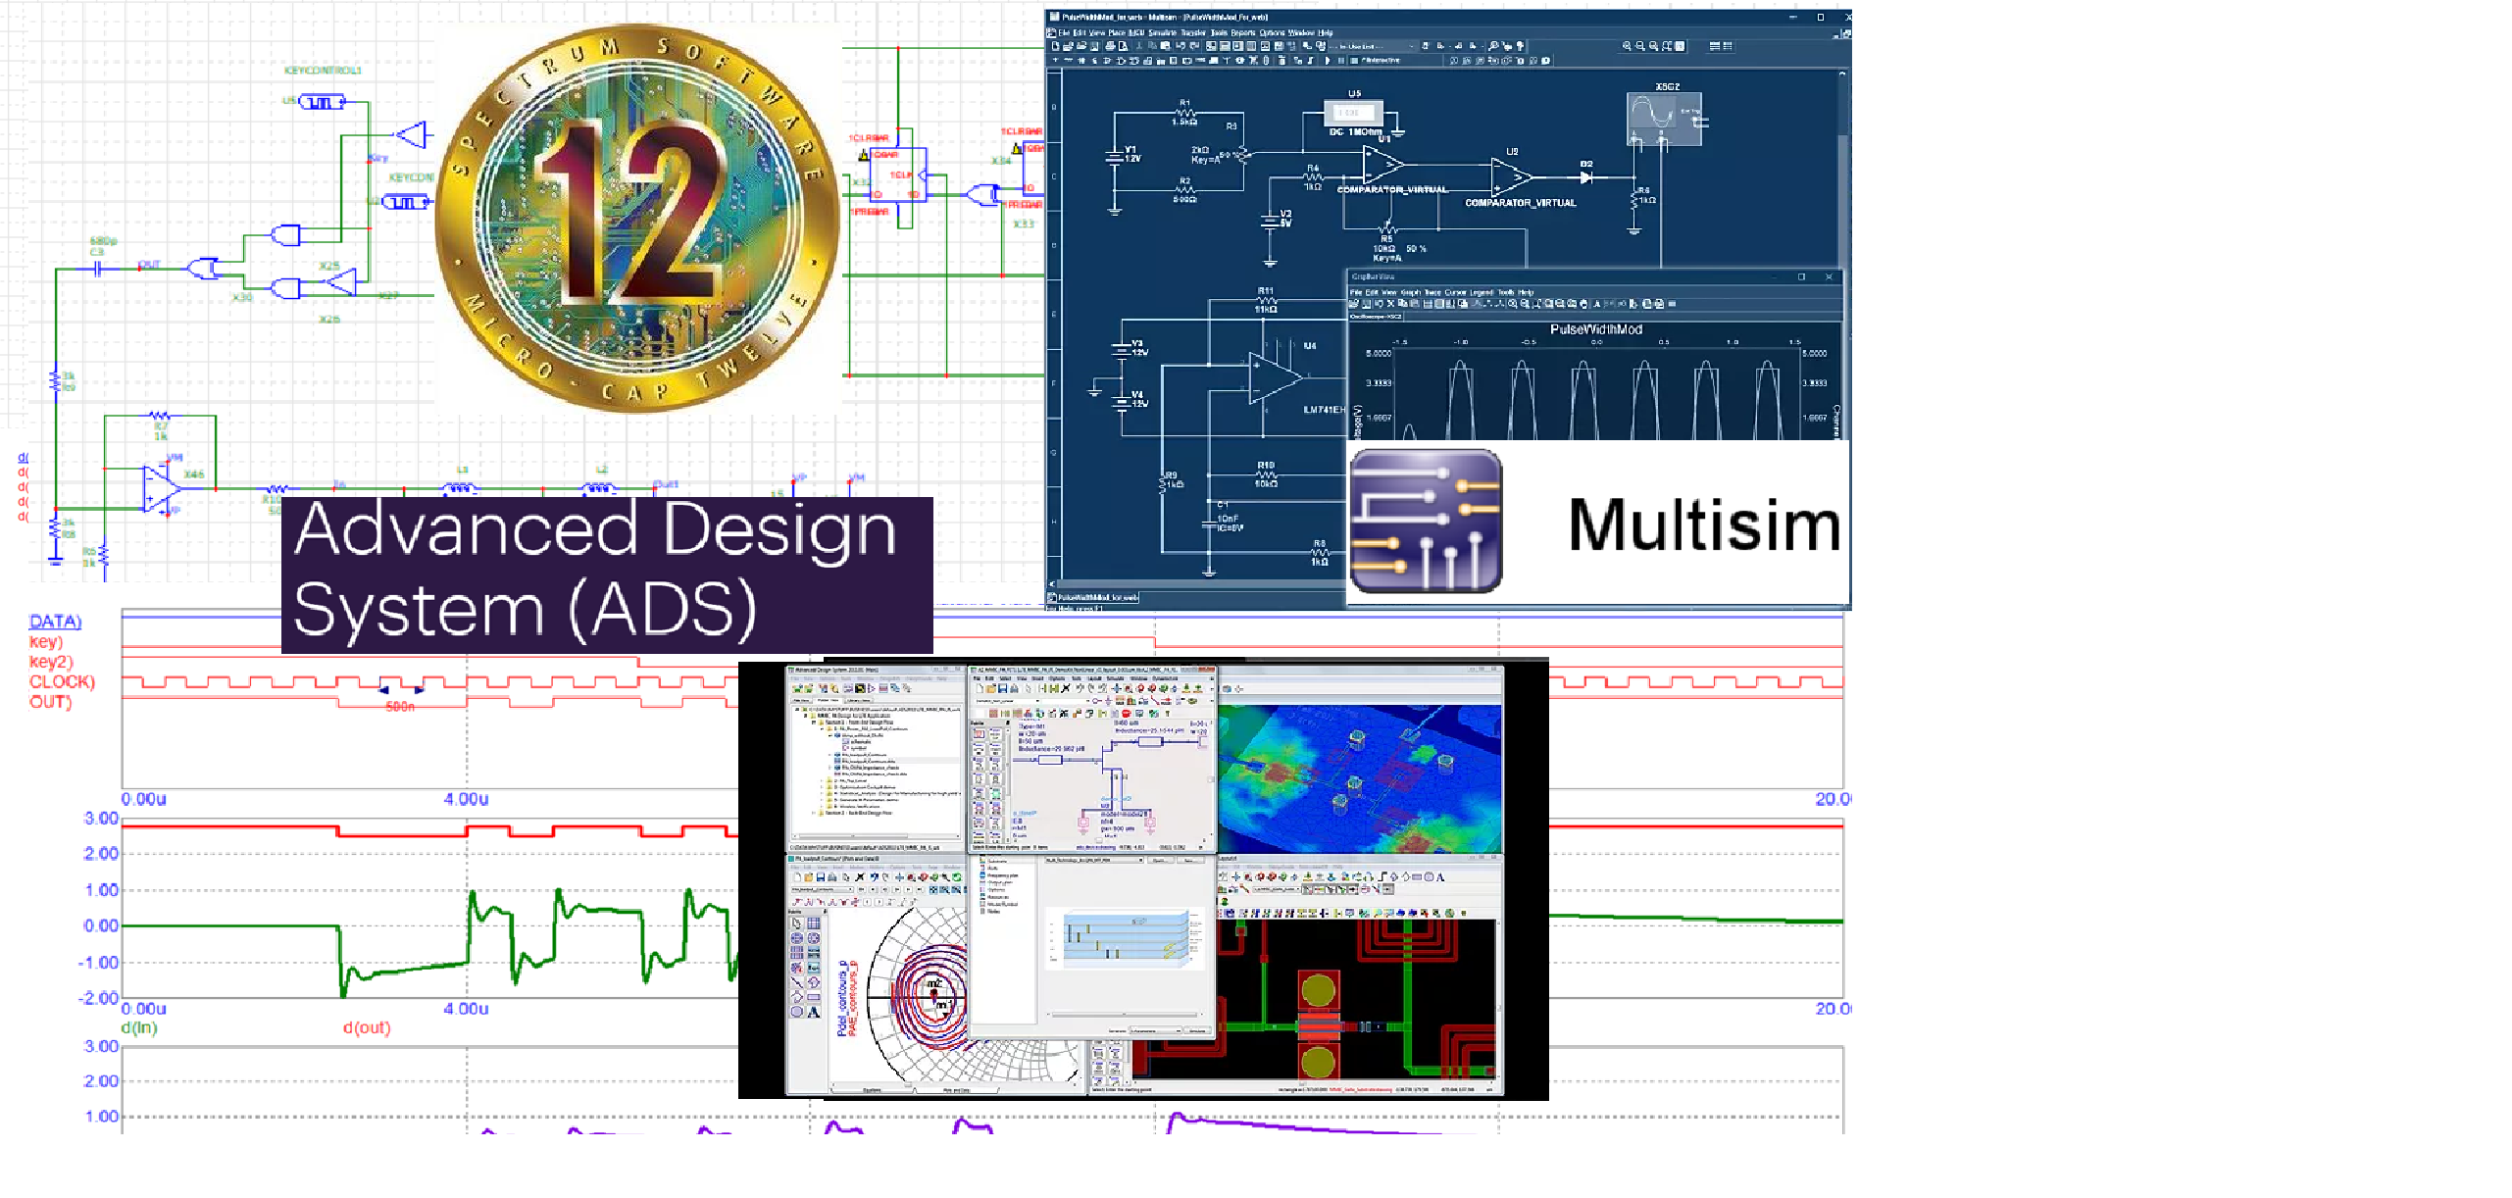Click the Zoom In icon in Grapher View toolbar
The image size is (2512, 1198).
(1513, 304)
